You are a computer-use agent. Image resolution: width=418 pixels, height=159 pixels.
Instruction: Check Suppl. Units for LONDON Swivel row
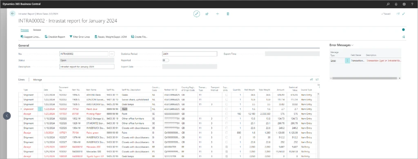226,99
